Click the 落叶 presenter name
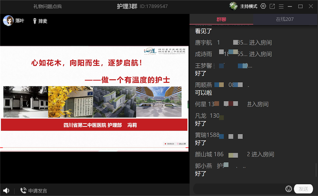 click(x=20, y=21)
